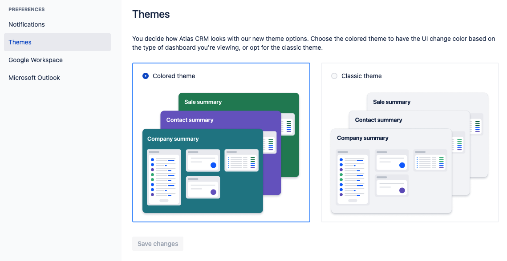Click the Themes page heading
This screenshot has height=261, width=507.
click(x=151, y=14)
